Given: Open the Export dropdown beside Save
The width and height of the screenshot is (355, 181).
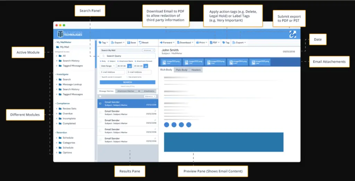Looking at the screenshot, I should (x=118, y=43).
